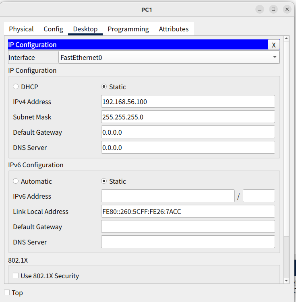296x302 pixels.
Task: Click the scrollbar down arrow
Action: (x=286, y=281)
